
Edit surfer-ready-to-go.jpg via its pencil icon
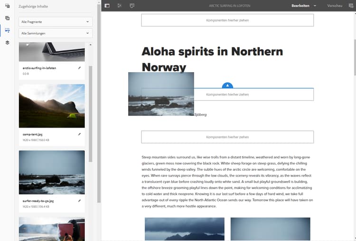(79, 201)
